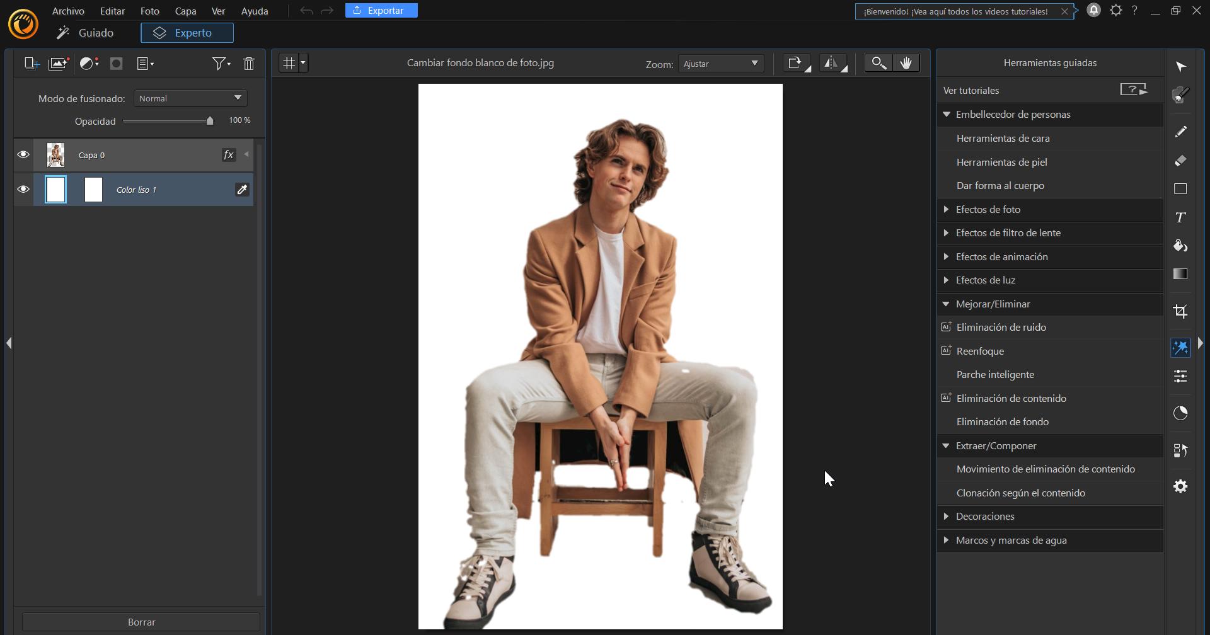The width and height of the screenshot is (1210, 635).
Task: Open the Modo de fusionado dropdown
Action: click(190, 98)
